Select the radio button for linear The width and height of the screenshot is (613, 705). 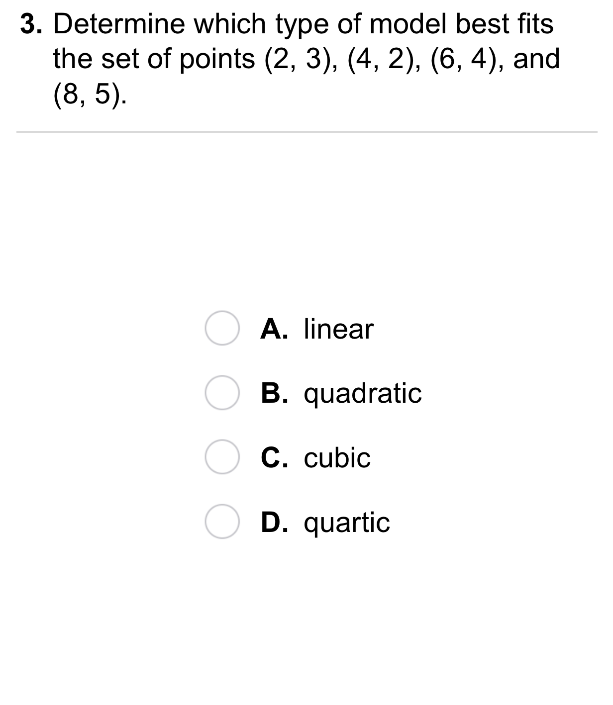pos(222,329)
